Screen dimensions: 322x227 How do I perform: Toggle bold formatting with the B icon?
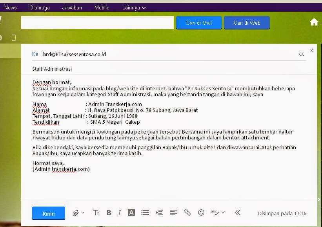(x=109, y=212)
